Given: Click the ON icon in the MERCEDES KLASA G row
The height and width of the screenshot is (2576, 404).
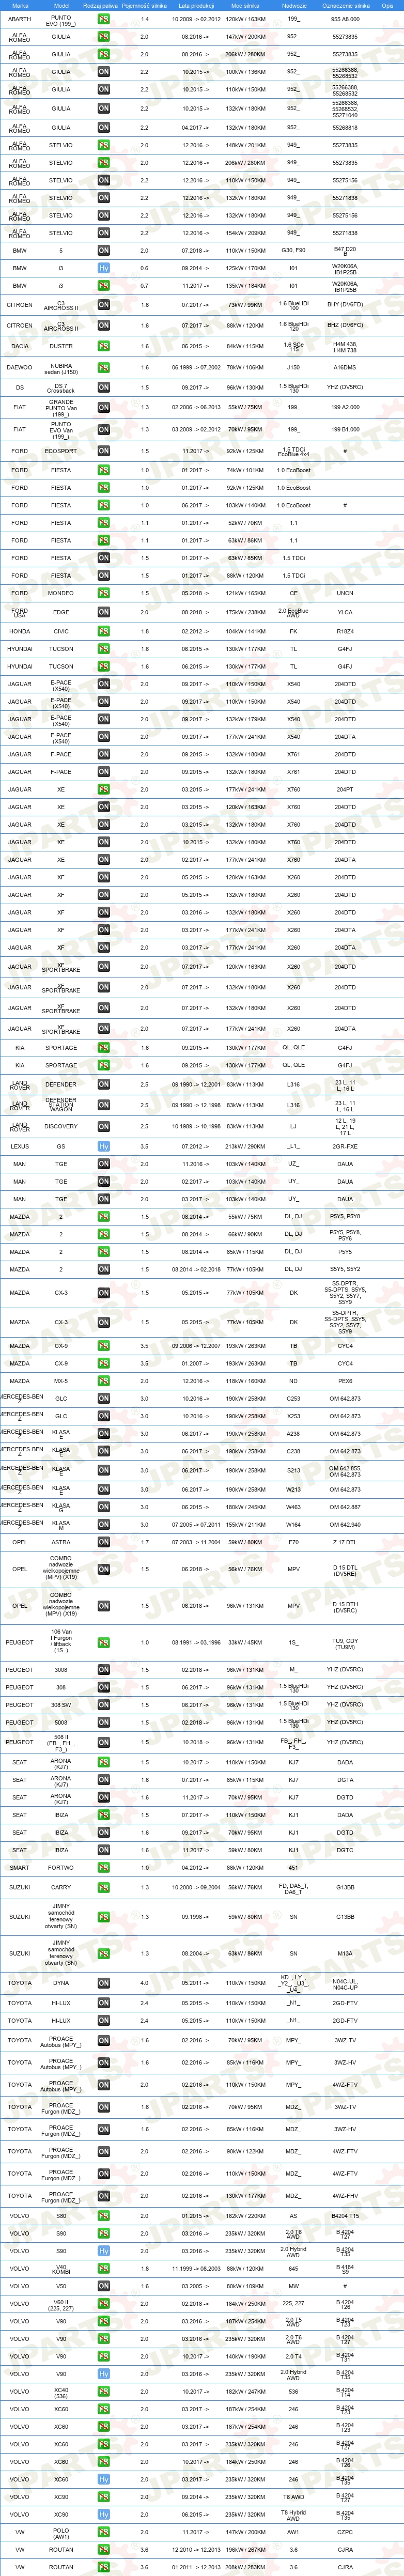Looking at the screenshot, I should click(104, 1507).
